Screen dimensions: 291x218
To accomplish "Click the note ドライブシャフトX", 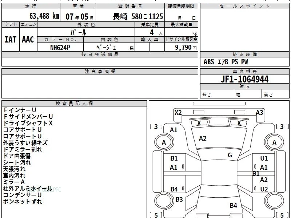I will click(x=28, y=123).
